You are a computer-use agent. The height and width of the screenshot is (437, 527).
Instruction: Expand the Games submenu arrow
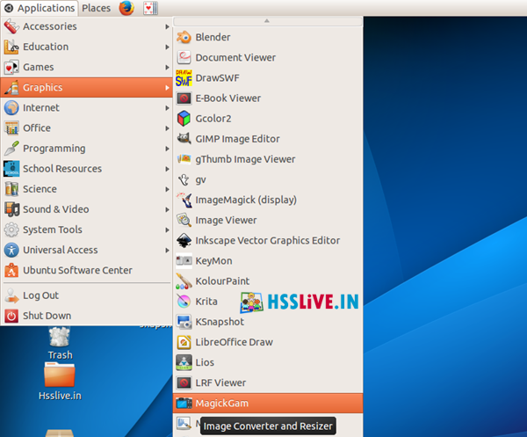click(x=167, y=68)
